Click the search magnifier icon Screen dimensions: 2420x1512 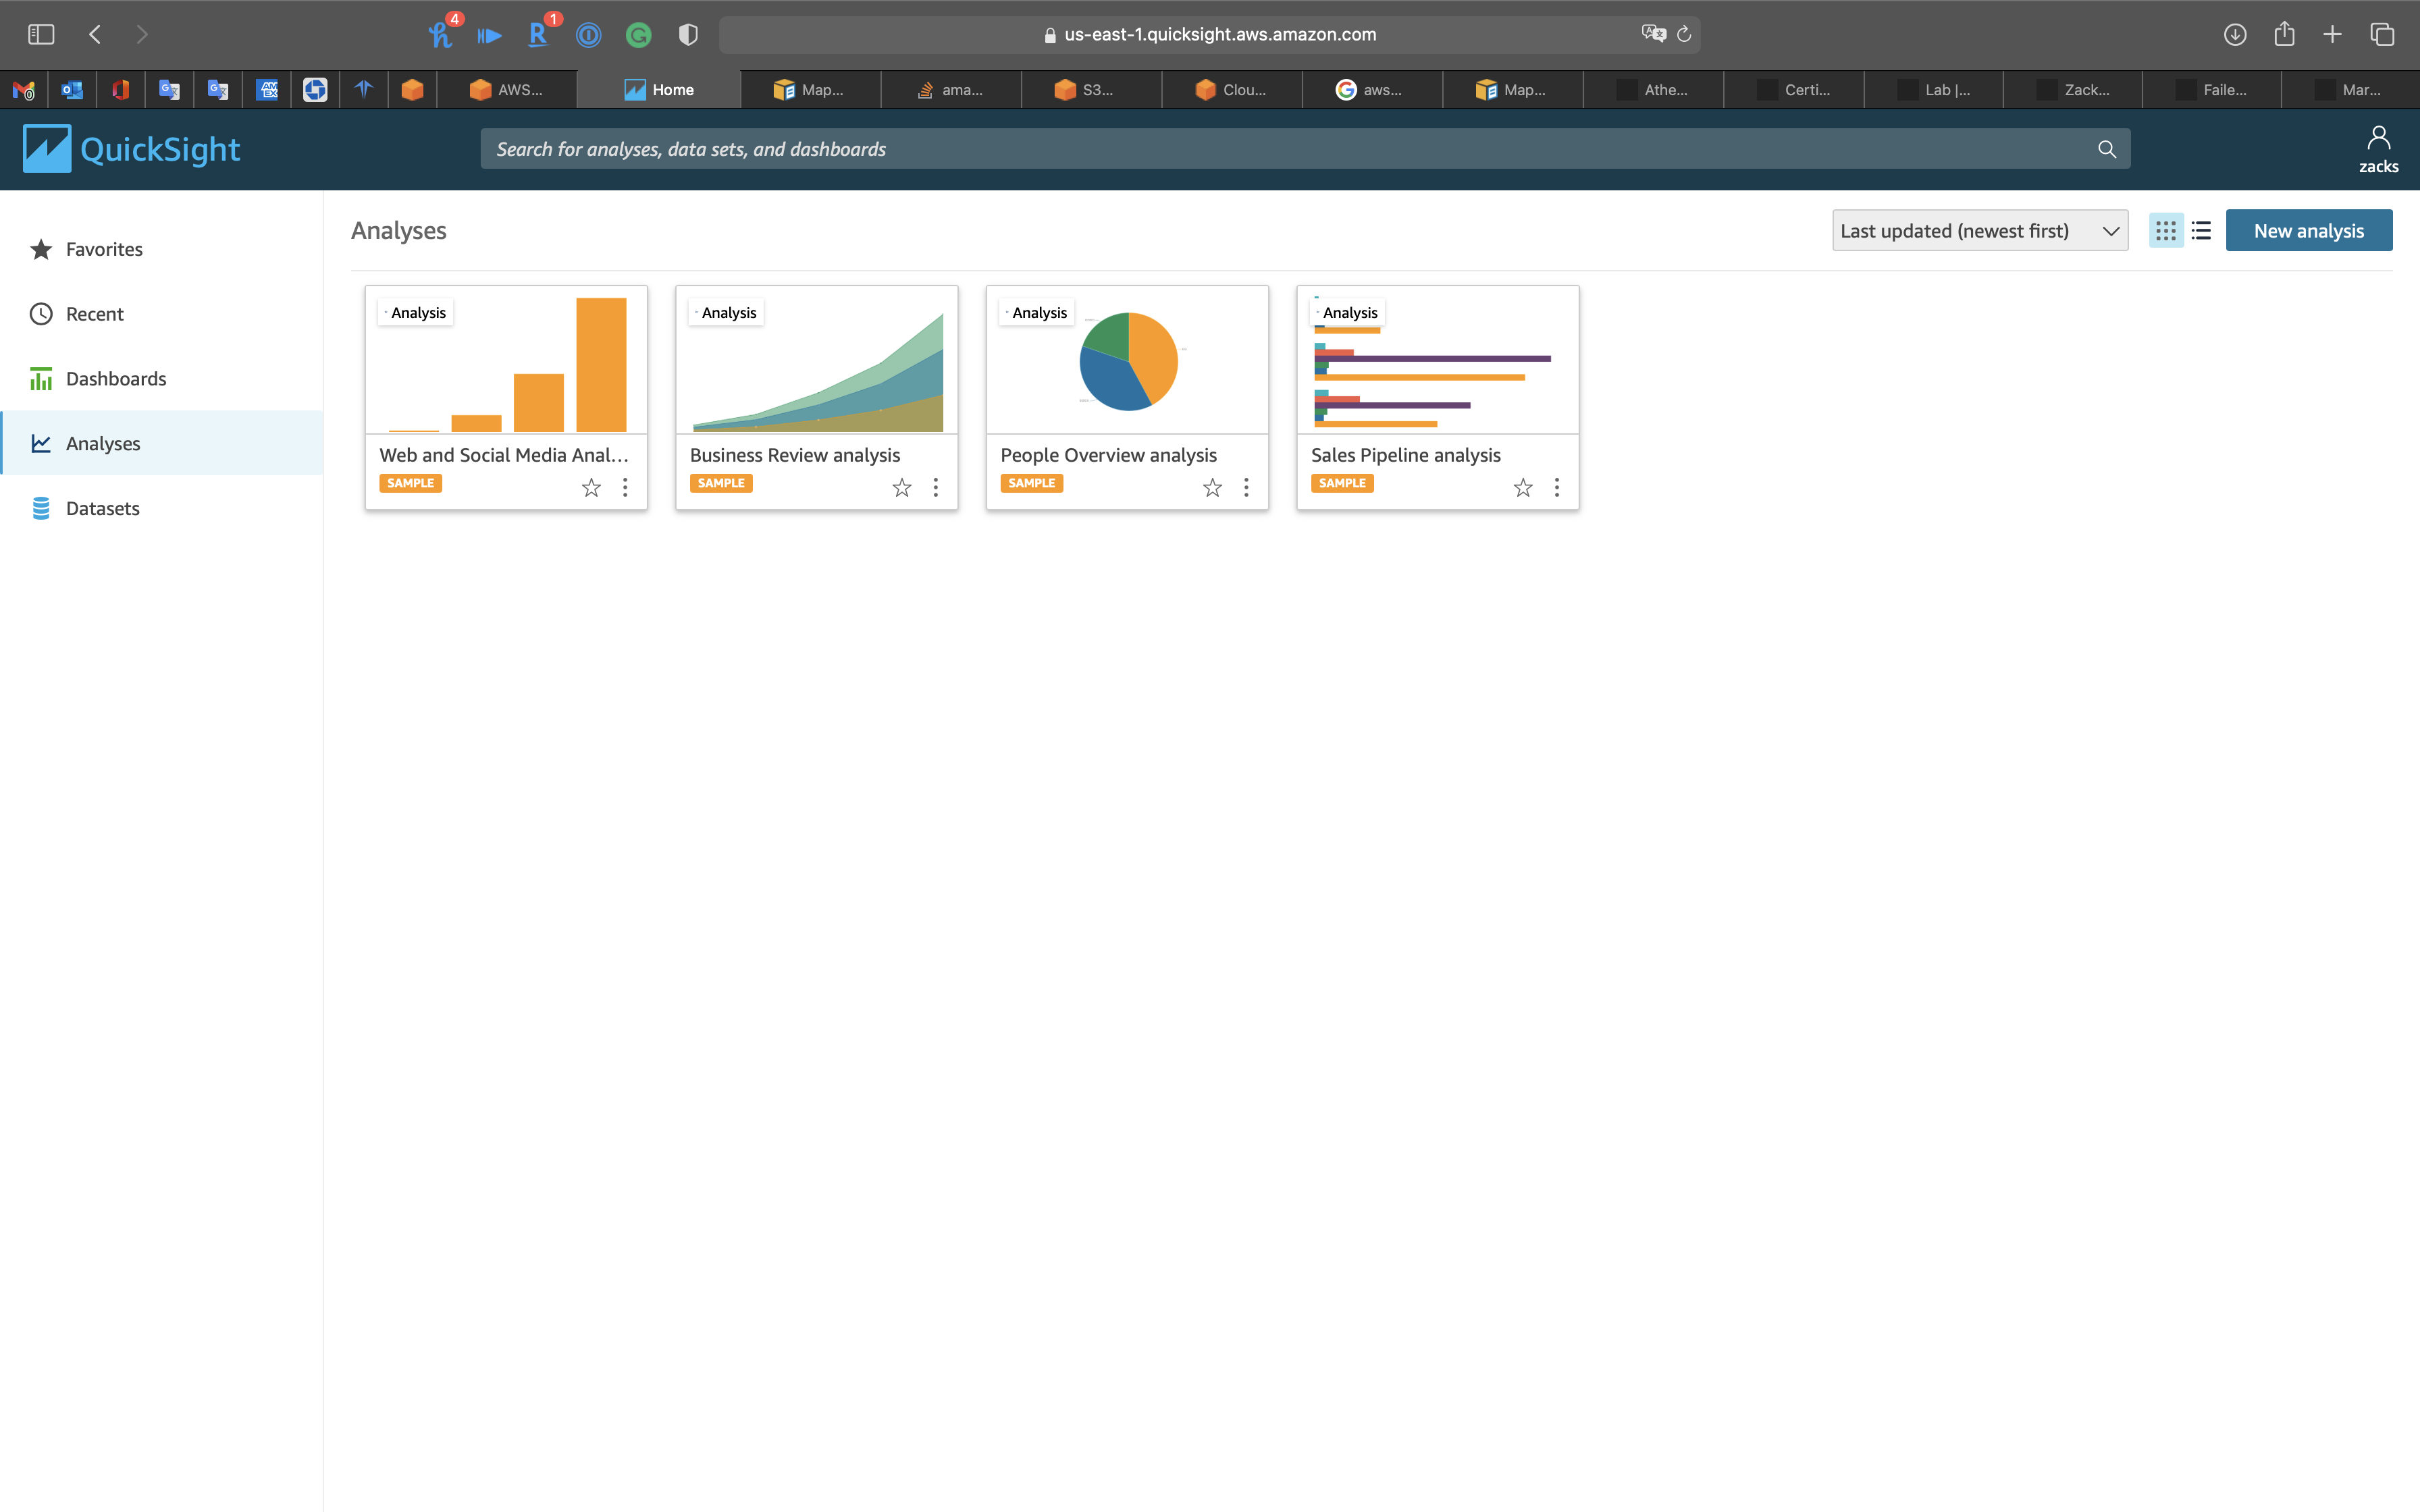[x=2106, y=149]
